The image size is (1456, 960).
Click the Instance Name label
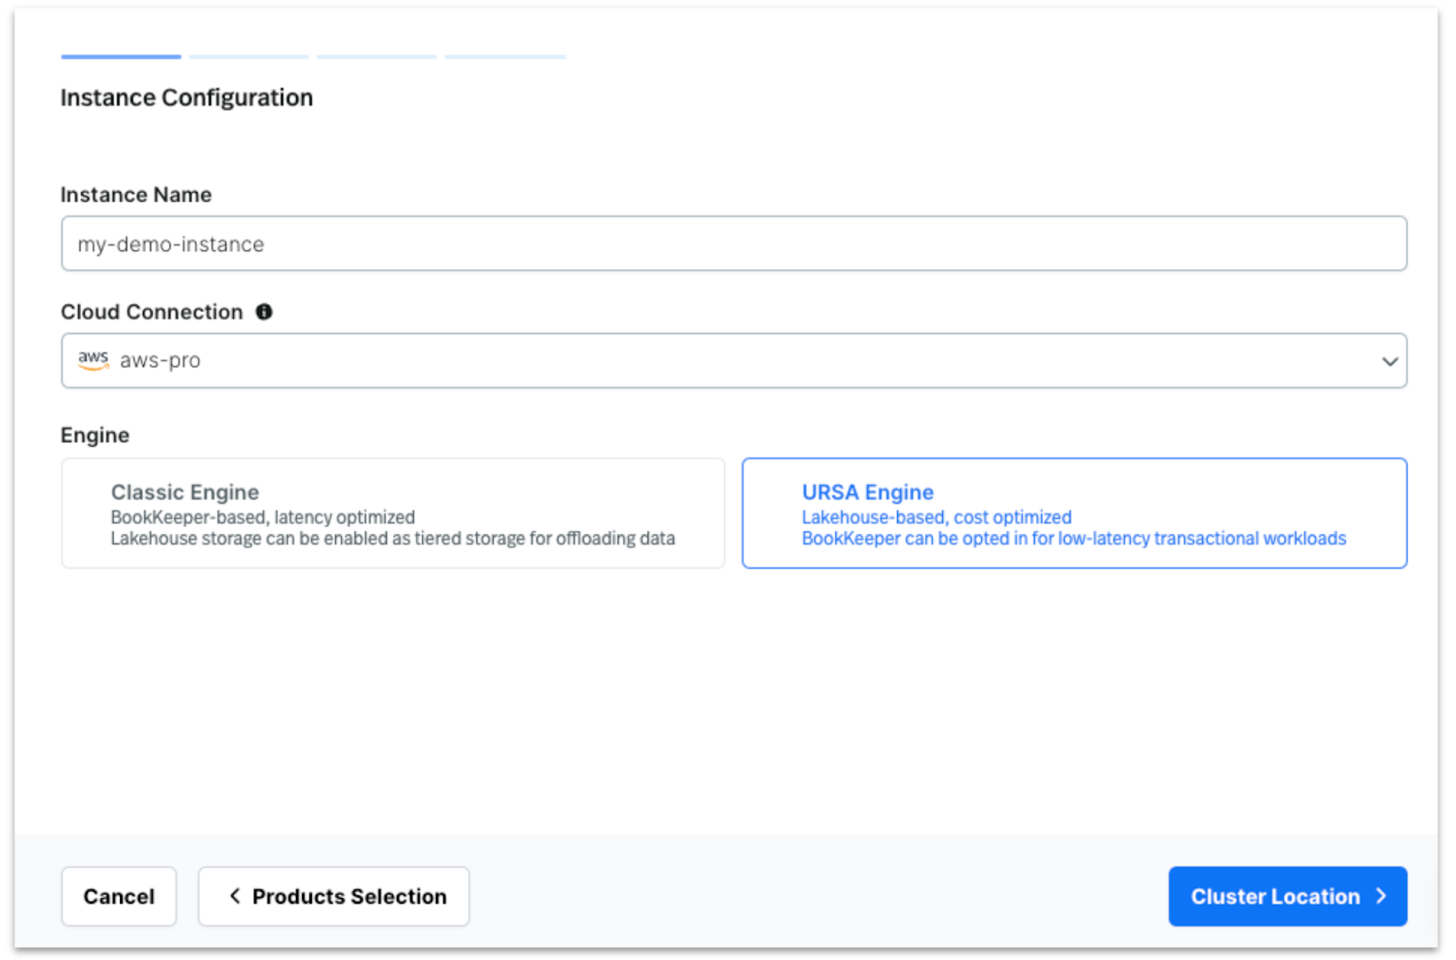coord(136,195)
